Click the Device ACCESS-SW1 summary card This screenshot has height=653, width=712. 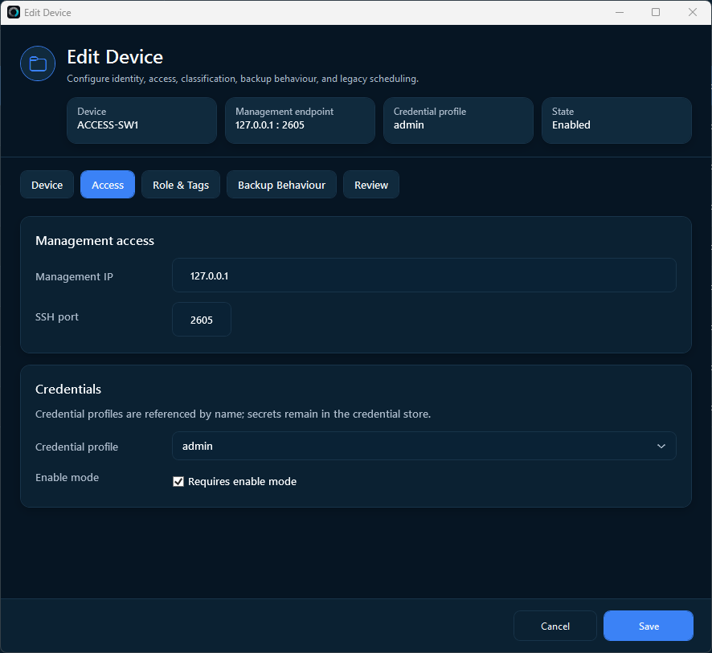141,120
